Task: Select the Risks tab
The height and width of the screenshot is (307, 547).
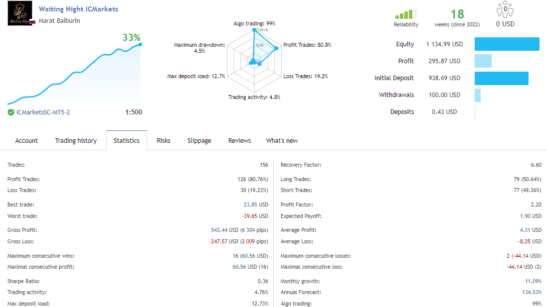Action: [164, 140]
